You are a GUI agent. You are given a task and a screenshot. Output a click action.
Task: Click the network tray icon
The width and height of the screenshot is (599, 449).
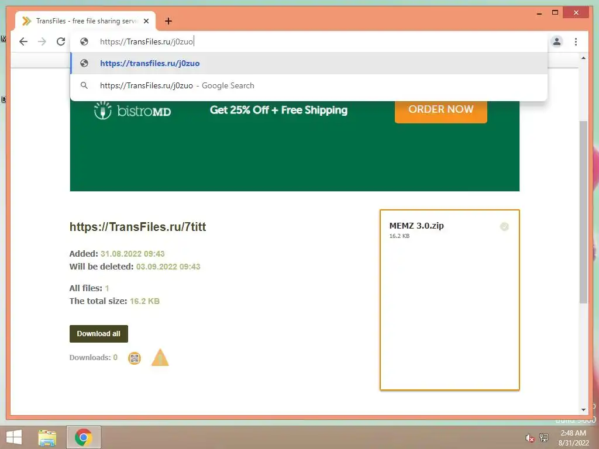(544, 437)
